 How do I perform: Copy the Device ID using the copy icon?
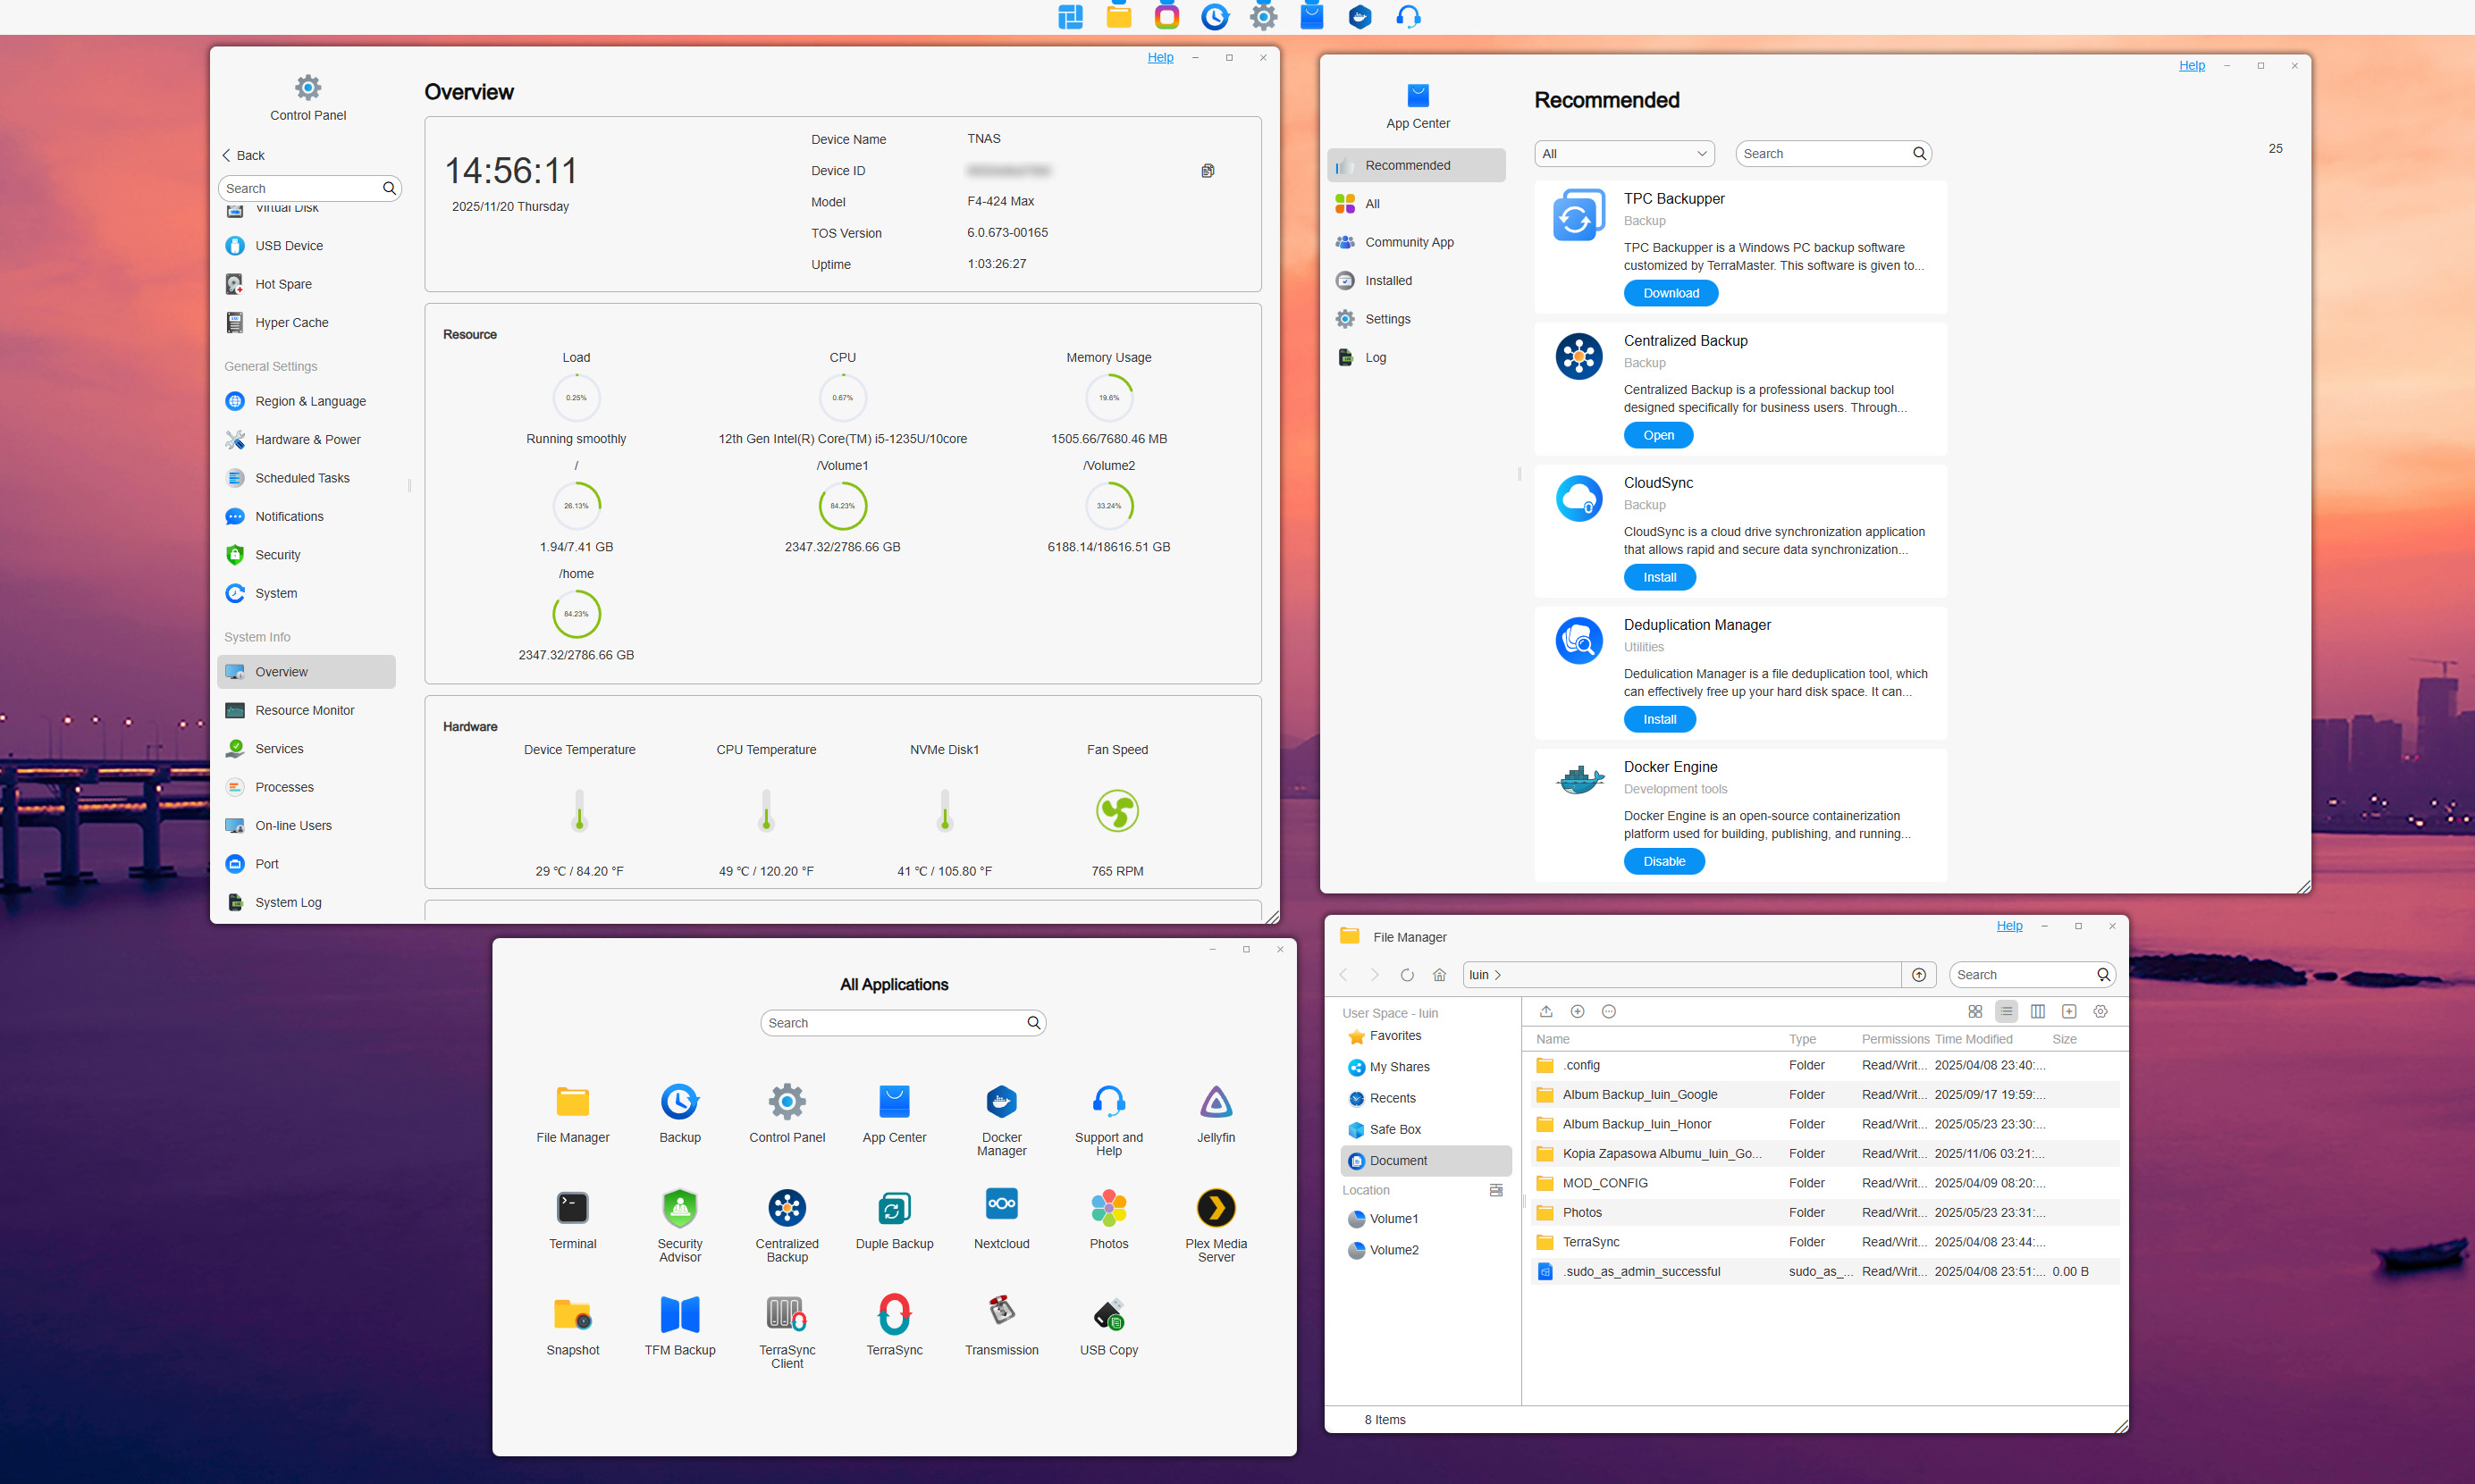coord(1208,171)
